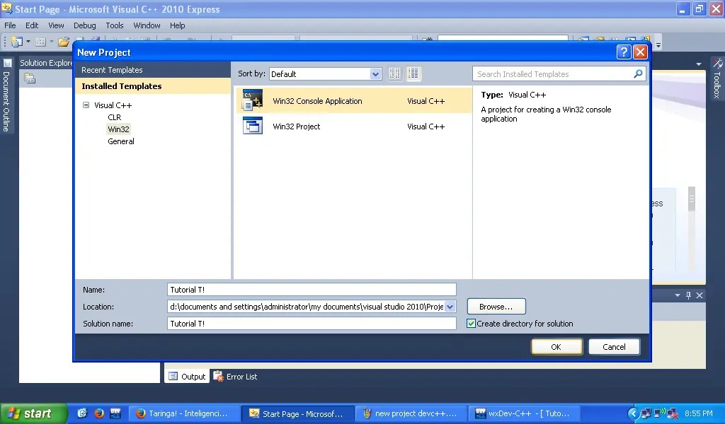The width and height of the screenshot is (725, 424).
Task: Select the General tree item
Action: click(x=120, y=141)
